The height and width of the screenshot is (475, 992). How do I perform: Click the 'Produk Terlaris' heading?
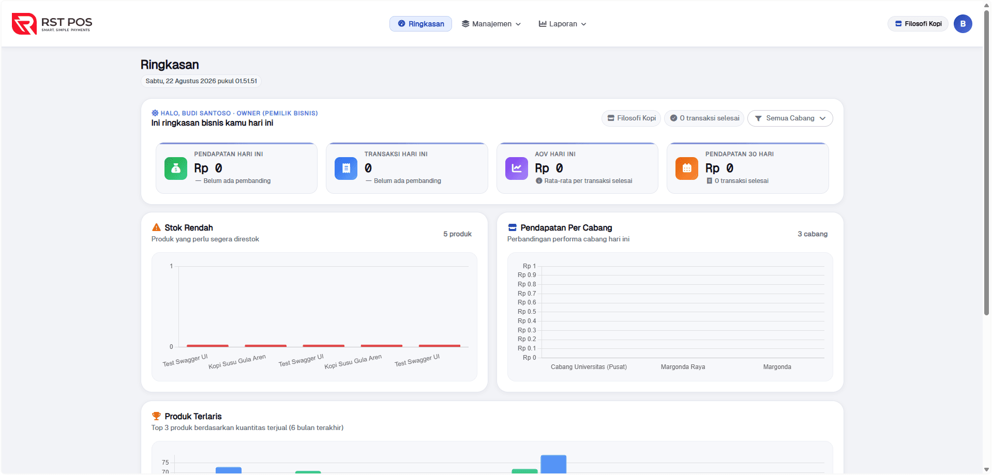click(x=193, y=416)
